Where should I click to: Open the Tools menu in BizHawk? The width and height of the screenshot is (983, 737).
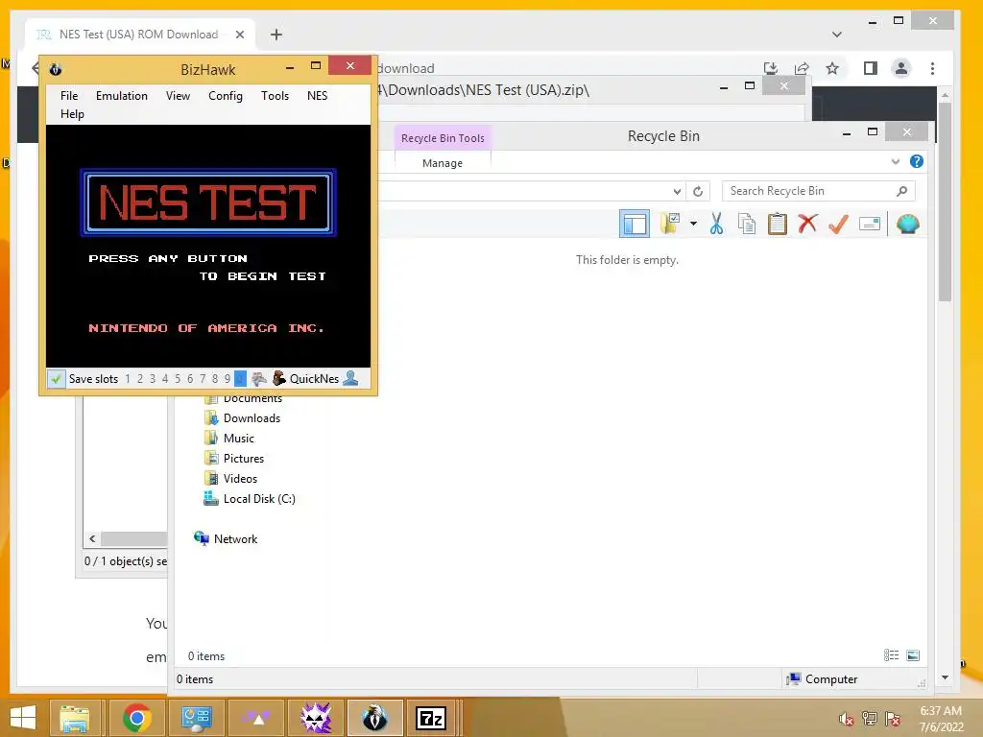coord(275,96)
